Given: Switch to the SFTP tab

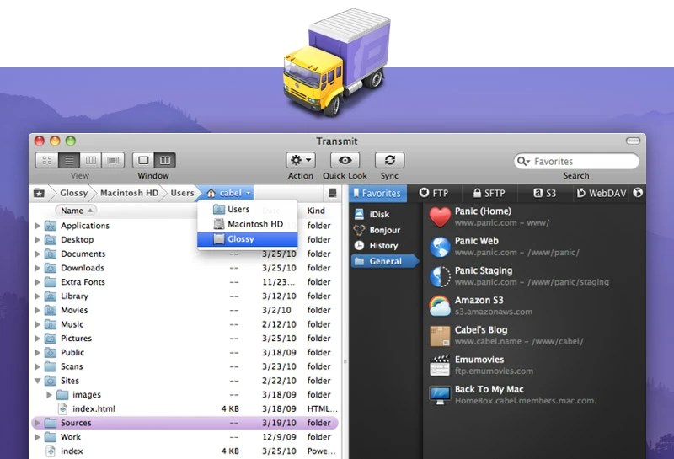Looking at the screenshot, I should tap(489, 194).
